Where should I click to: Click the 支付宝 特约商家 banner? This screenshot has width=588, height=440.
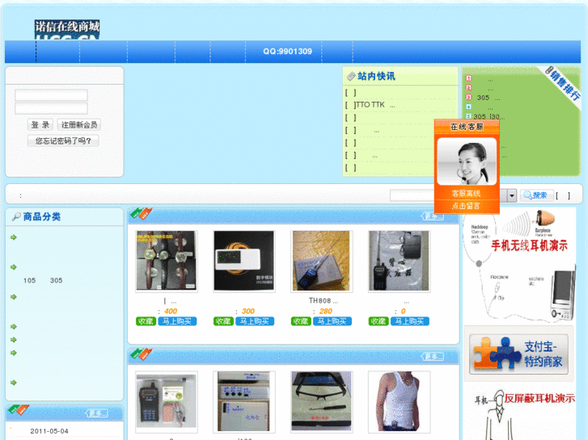[518, 354]
